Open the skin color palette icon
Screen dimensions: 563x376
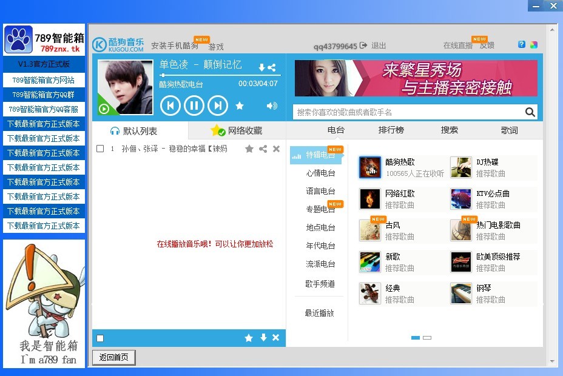coord(534,44)
